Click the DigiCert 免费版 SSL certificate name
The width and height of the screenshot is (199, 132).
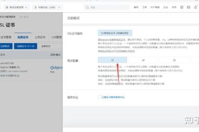click(10, 67)
